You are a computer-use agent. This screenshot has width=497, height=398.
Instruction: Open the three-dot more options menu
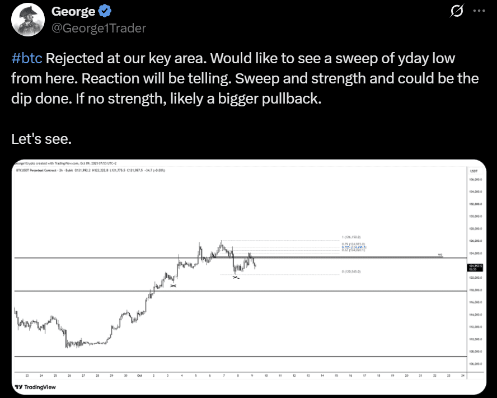pos(479,11)
